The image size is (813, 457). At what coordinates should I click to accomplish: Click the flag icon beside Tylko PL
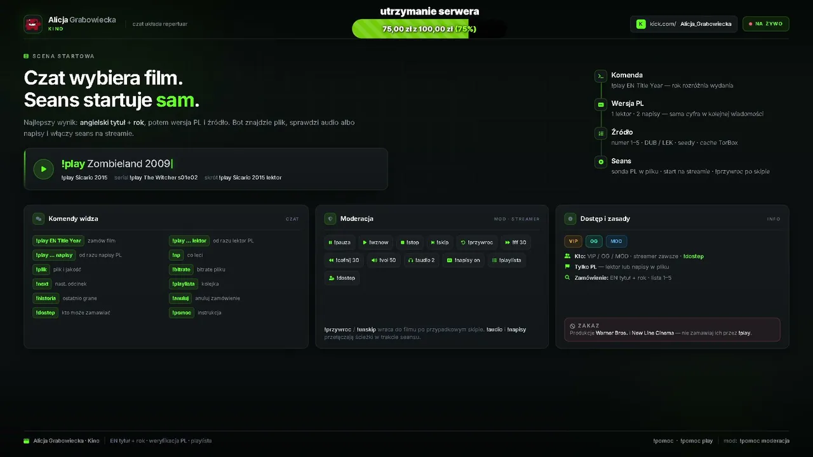click(x=567, y=267)
